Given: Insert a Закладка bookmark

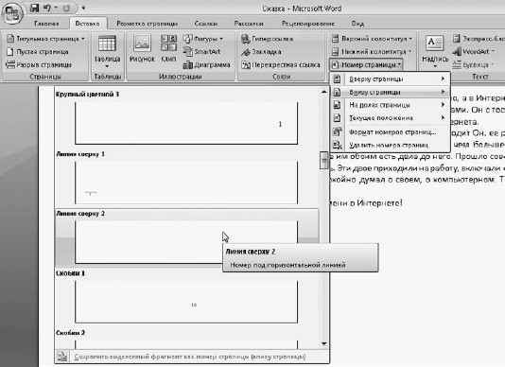Looking at the screenshot, I should [261, 52].
